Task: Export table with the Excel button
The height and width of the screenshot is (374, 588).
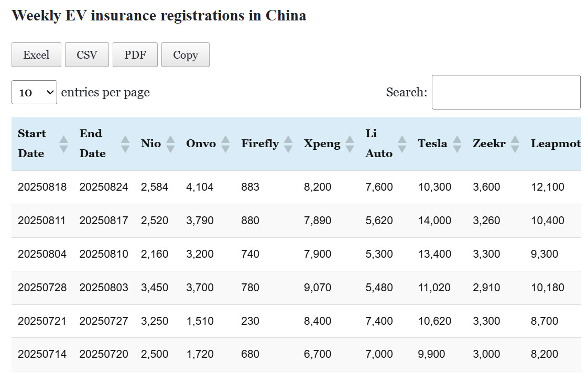Action: [36, 55]
